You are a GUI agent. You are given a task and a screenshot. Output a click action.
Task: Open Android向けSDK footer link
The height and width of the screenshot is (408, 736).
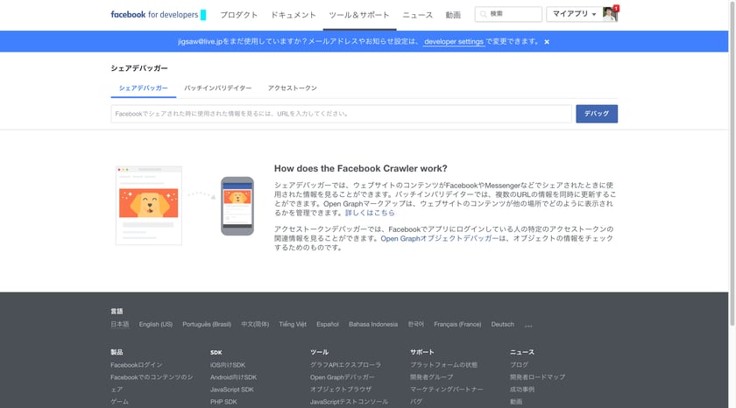tap(233, 377)
